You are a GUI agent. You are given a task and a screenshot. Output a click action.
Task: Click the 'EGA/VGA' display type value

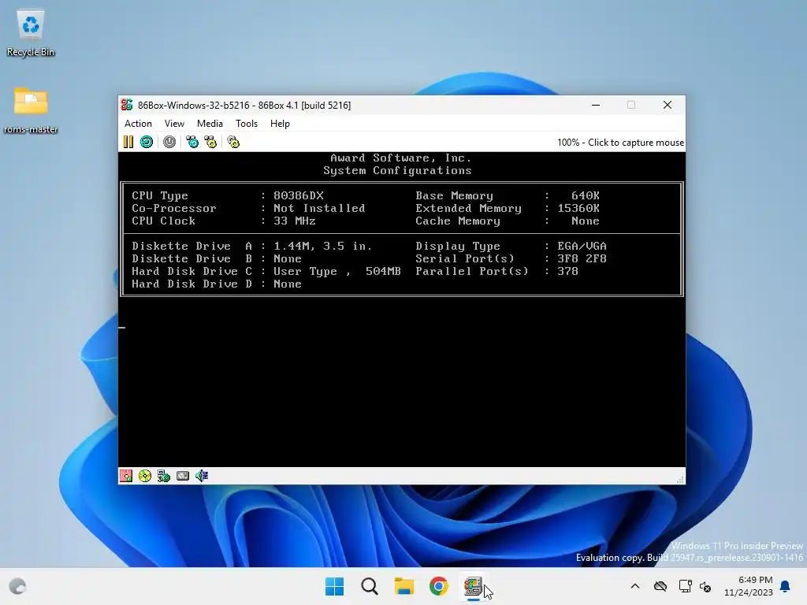tap(582, 246)
